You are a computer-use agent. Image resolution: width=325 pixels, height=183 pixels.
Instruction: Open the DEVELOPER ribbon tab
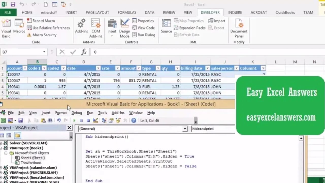click(x=210, y=12)
